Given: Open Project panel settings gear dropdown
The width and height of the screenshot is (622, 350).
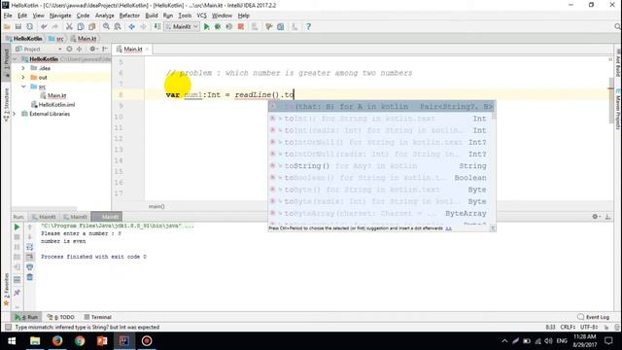Looking at the screenshot, I should pyautogui.click(x=93, y=49).
